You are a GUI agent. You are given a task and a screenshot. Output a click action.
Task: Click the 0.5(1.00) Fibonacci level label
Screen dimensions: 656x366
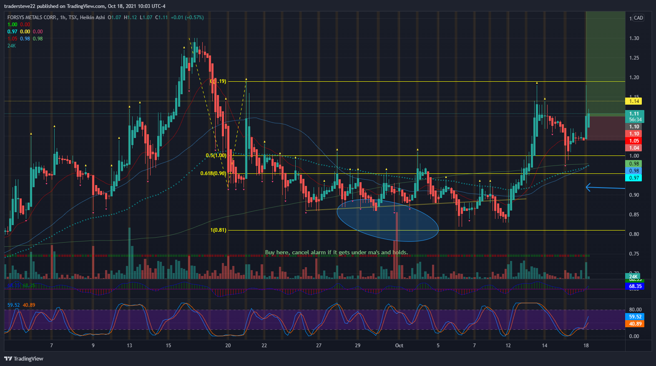[x=216, y=155]
